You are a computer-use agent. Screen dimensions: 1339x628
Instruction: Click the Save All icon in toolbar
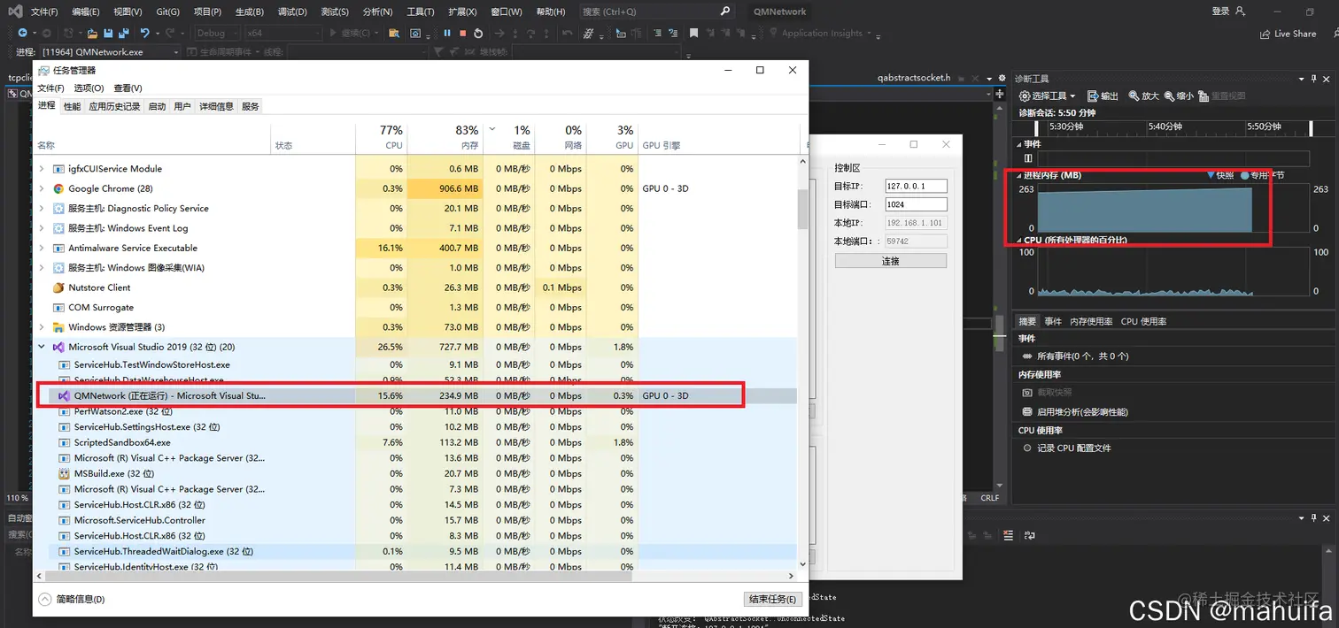click(123, 34)
